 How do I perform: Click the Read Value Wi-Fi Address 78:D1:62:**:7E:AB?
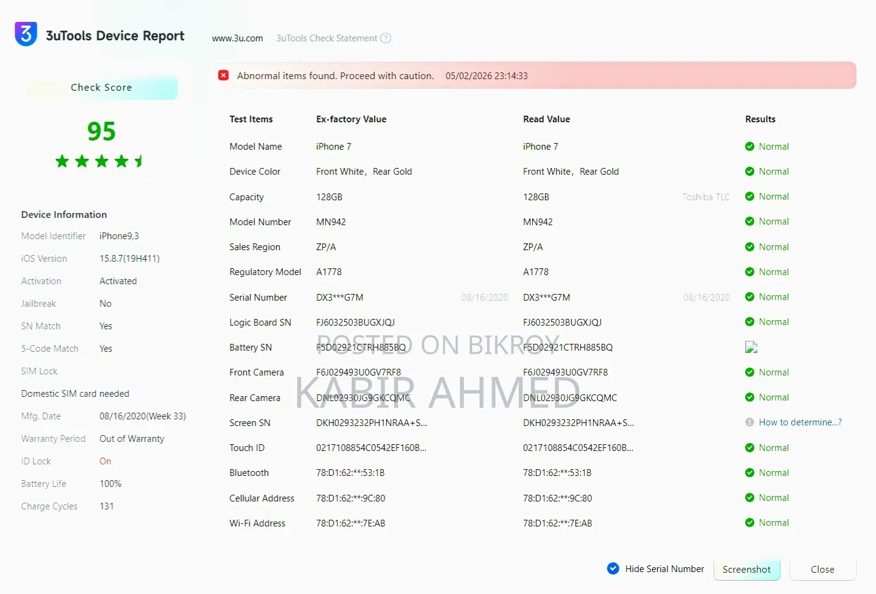coord(557,523)
